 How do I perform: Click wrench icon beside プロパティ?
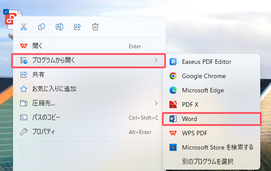[24, 132]
